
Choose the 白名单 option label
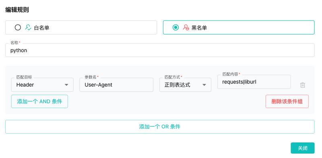click(x=42, y=28)
